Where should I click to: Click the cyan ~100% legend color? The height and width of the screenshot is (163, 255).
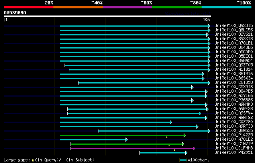point(227,7)
